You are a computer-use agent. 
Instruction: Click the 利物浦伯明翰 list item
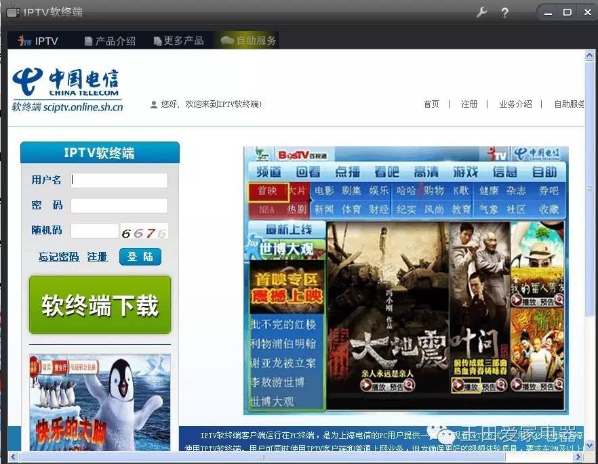(283, 343)
